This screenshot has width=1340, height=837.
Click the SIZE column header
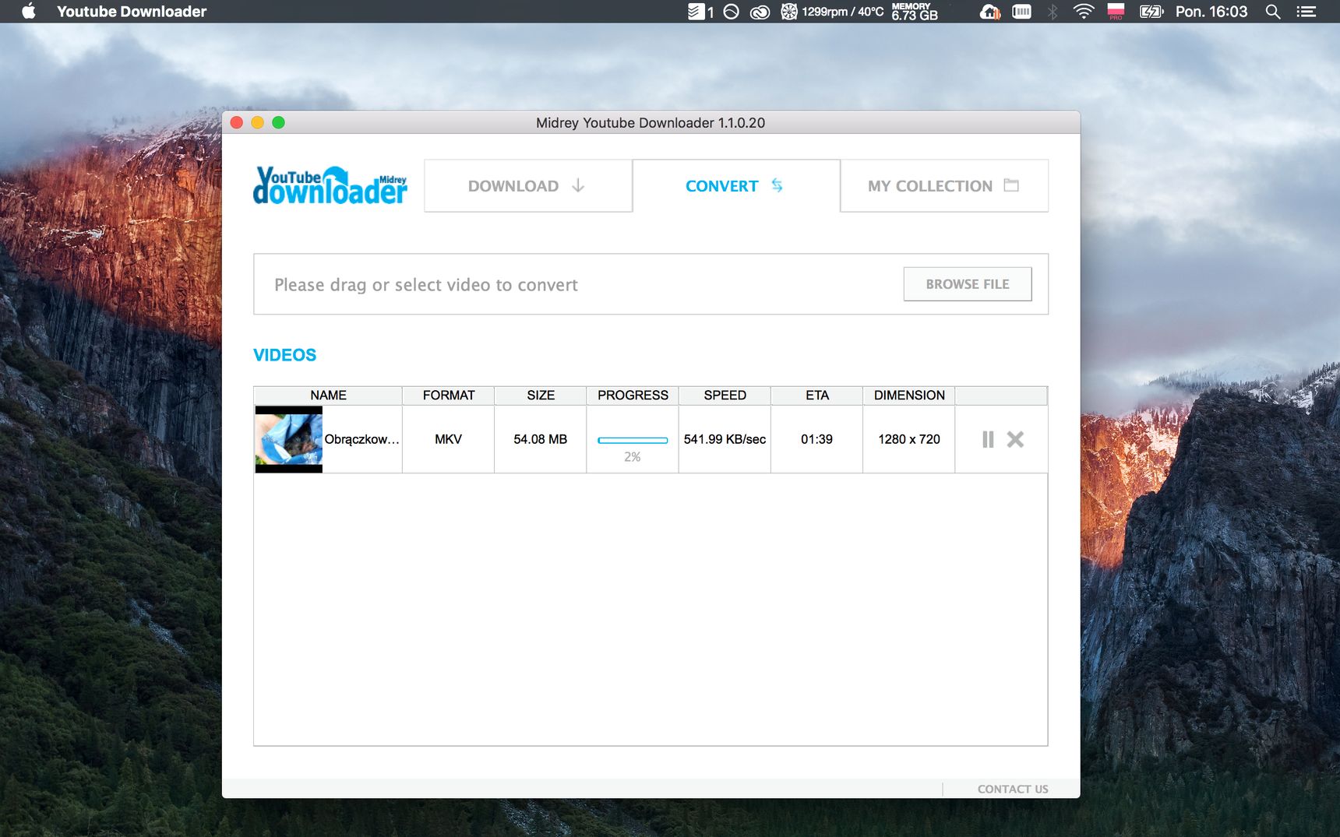tap(541, 396)
